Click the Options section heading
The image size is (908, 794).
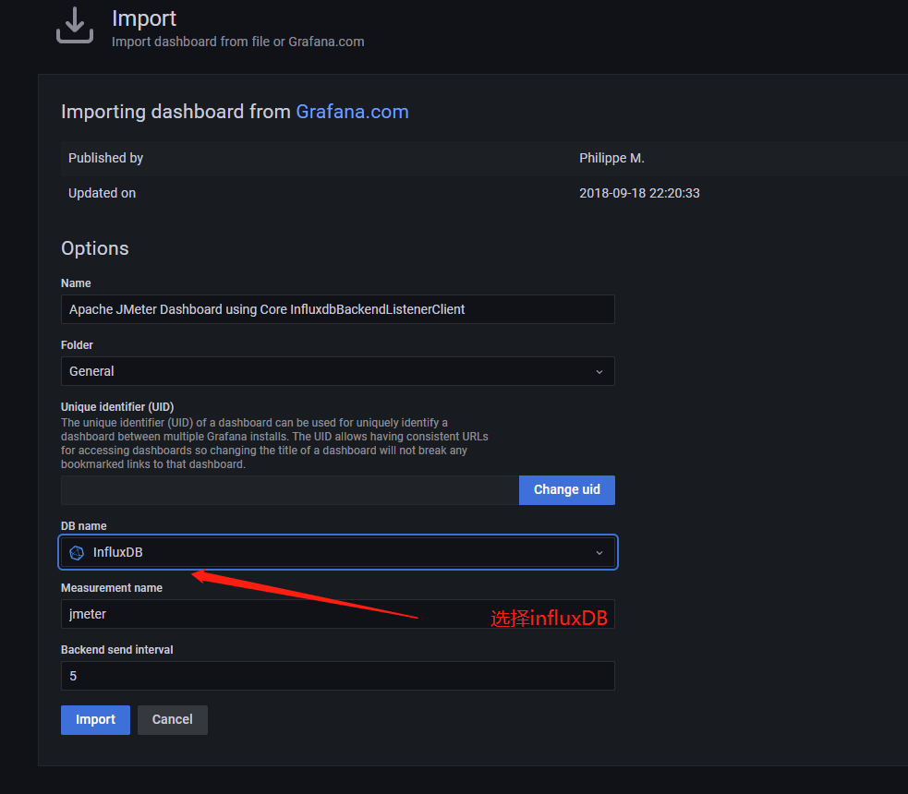(95, 248)
